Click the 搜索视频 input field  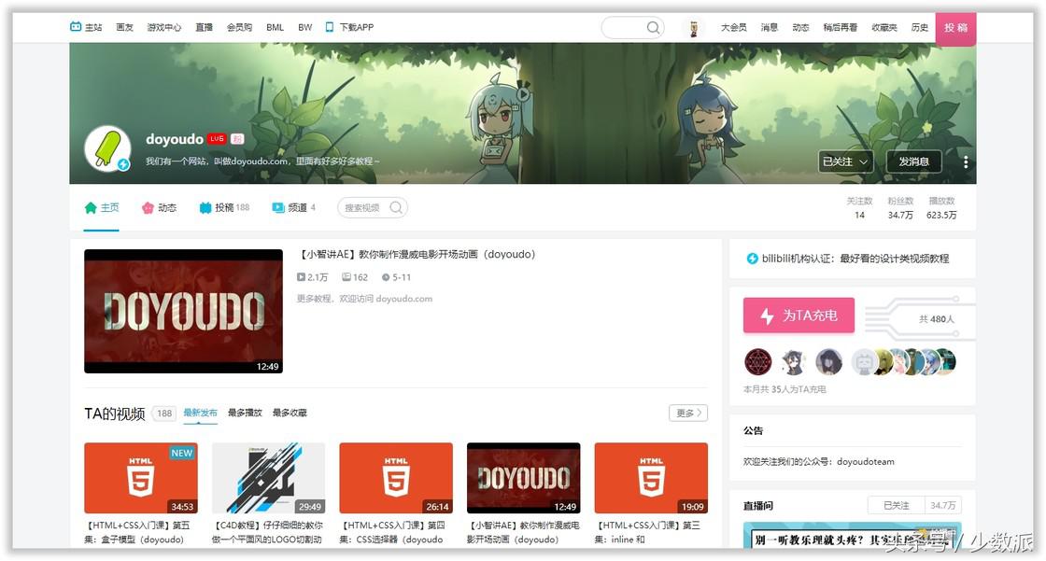tap(373, 207)
